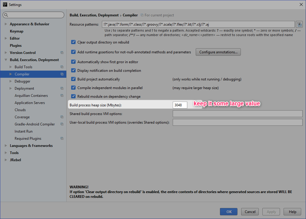
Task: Click the build process heap size field
Action: pos(180,105)
